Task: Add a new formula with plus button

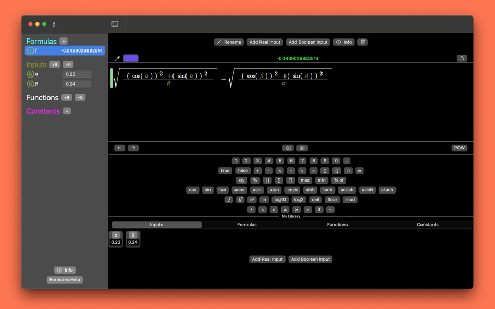Action: pos(64,41)
